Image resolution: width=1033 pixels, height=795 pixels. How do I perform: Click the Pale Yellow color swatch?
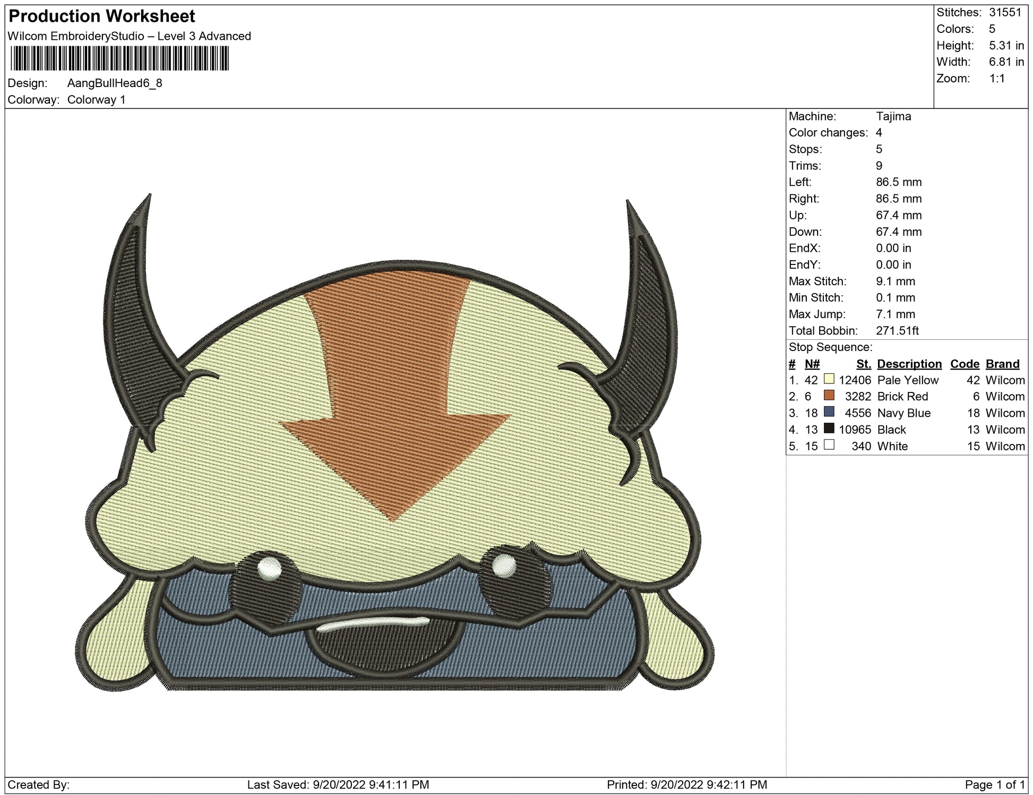coord(829,379)
